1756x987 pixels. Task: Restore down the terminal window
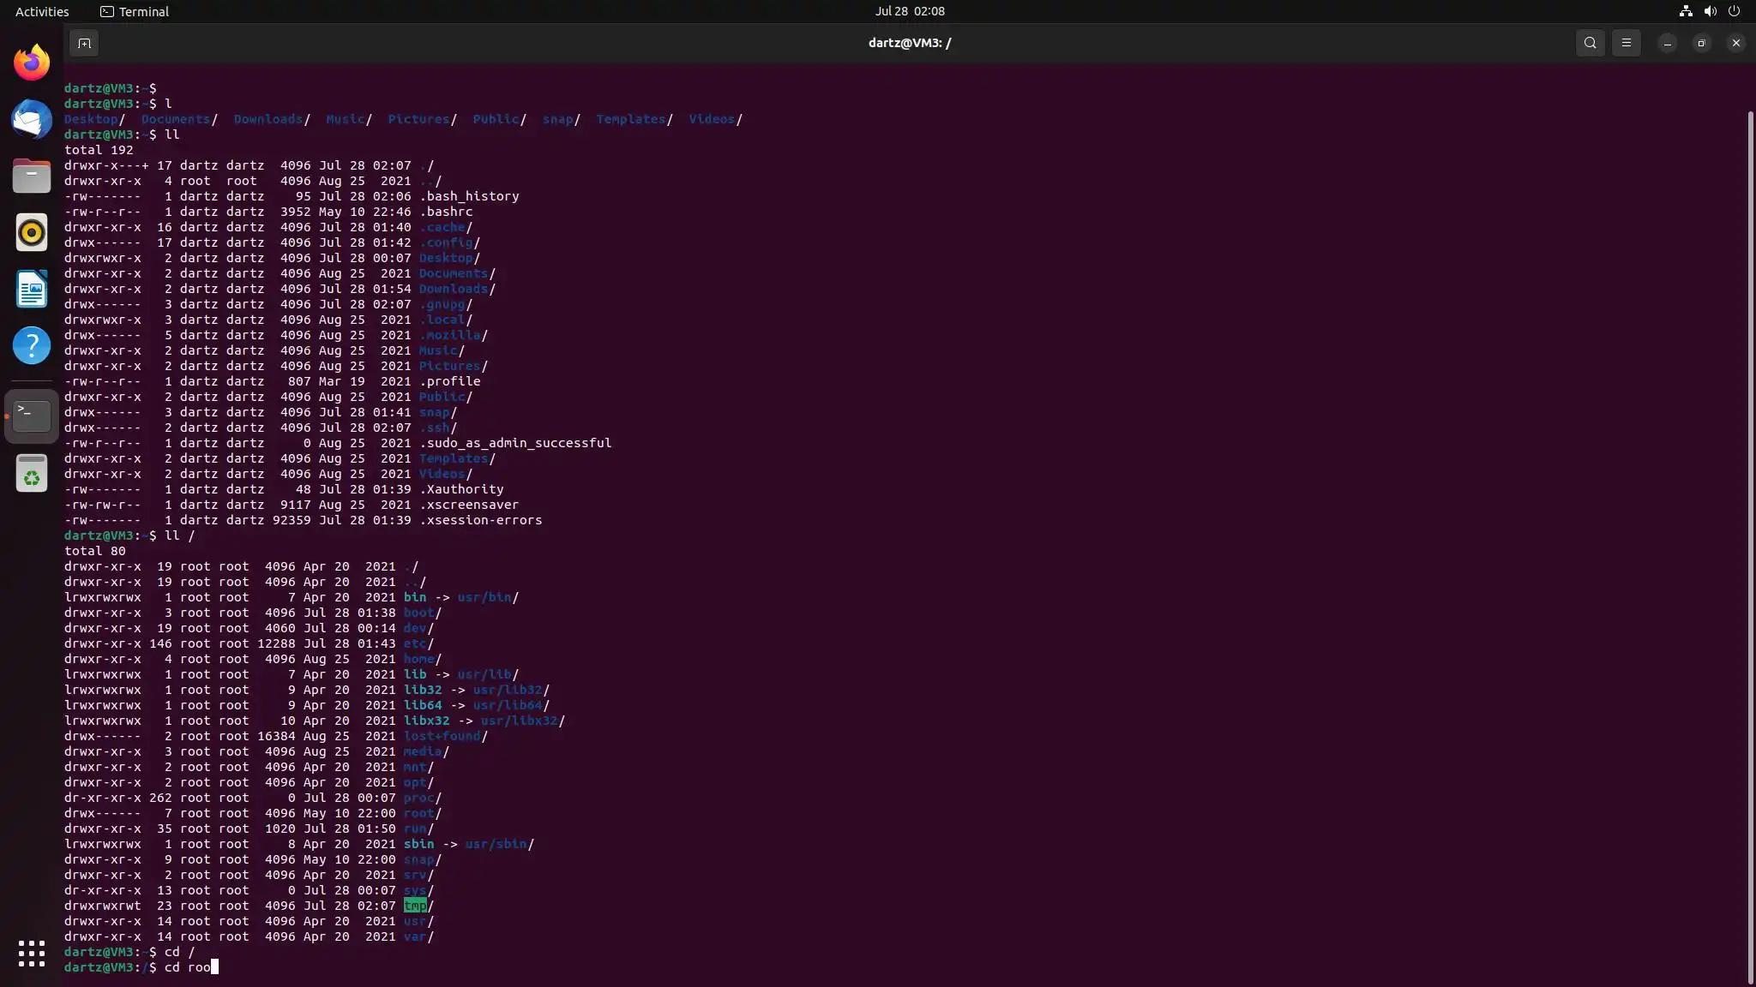tap(1701, 43)
